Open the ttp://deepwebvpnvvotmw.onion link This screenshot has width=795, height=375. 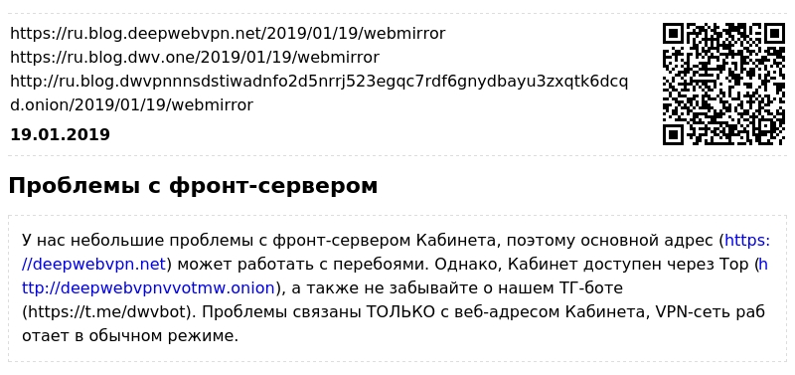(x=148, y=288)
